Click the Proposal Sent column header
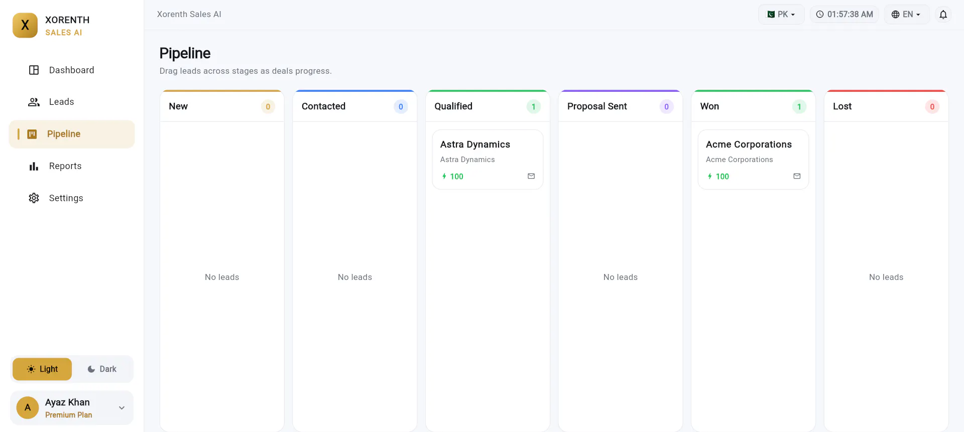This screenshot has height=432, width=964. tap(621, 106)
